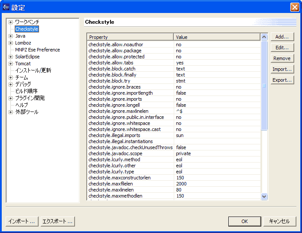
Task: Click the scrollbar up arrow
Action: point(264,37)
